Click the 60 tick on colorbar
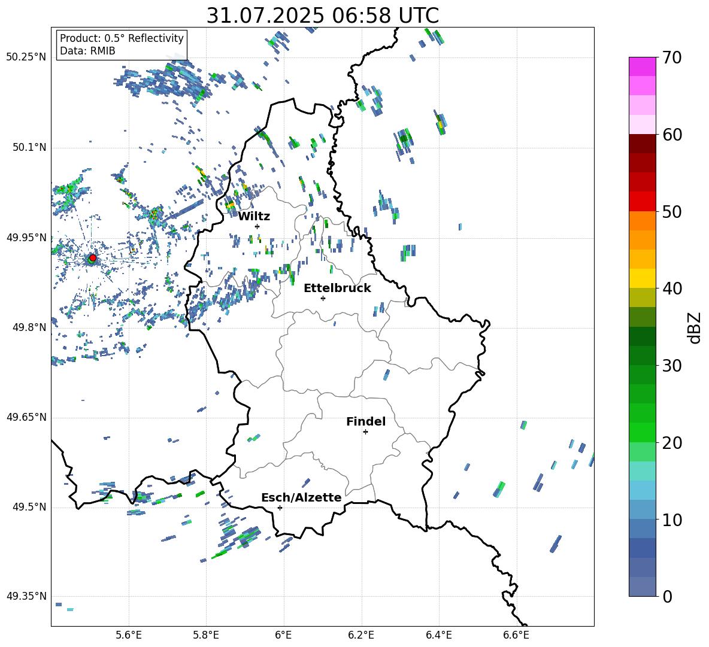The image size is (709, 647). 672,135
